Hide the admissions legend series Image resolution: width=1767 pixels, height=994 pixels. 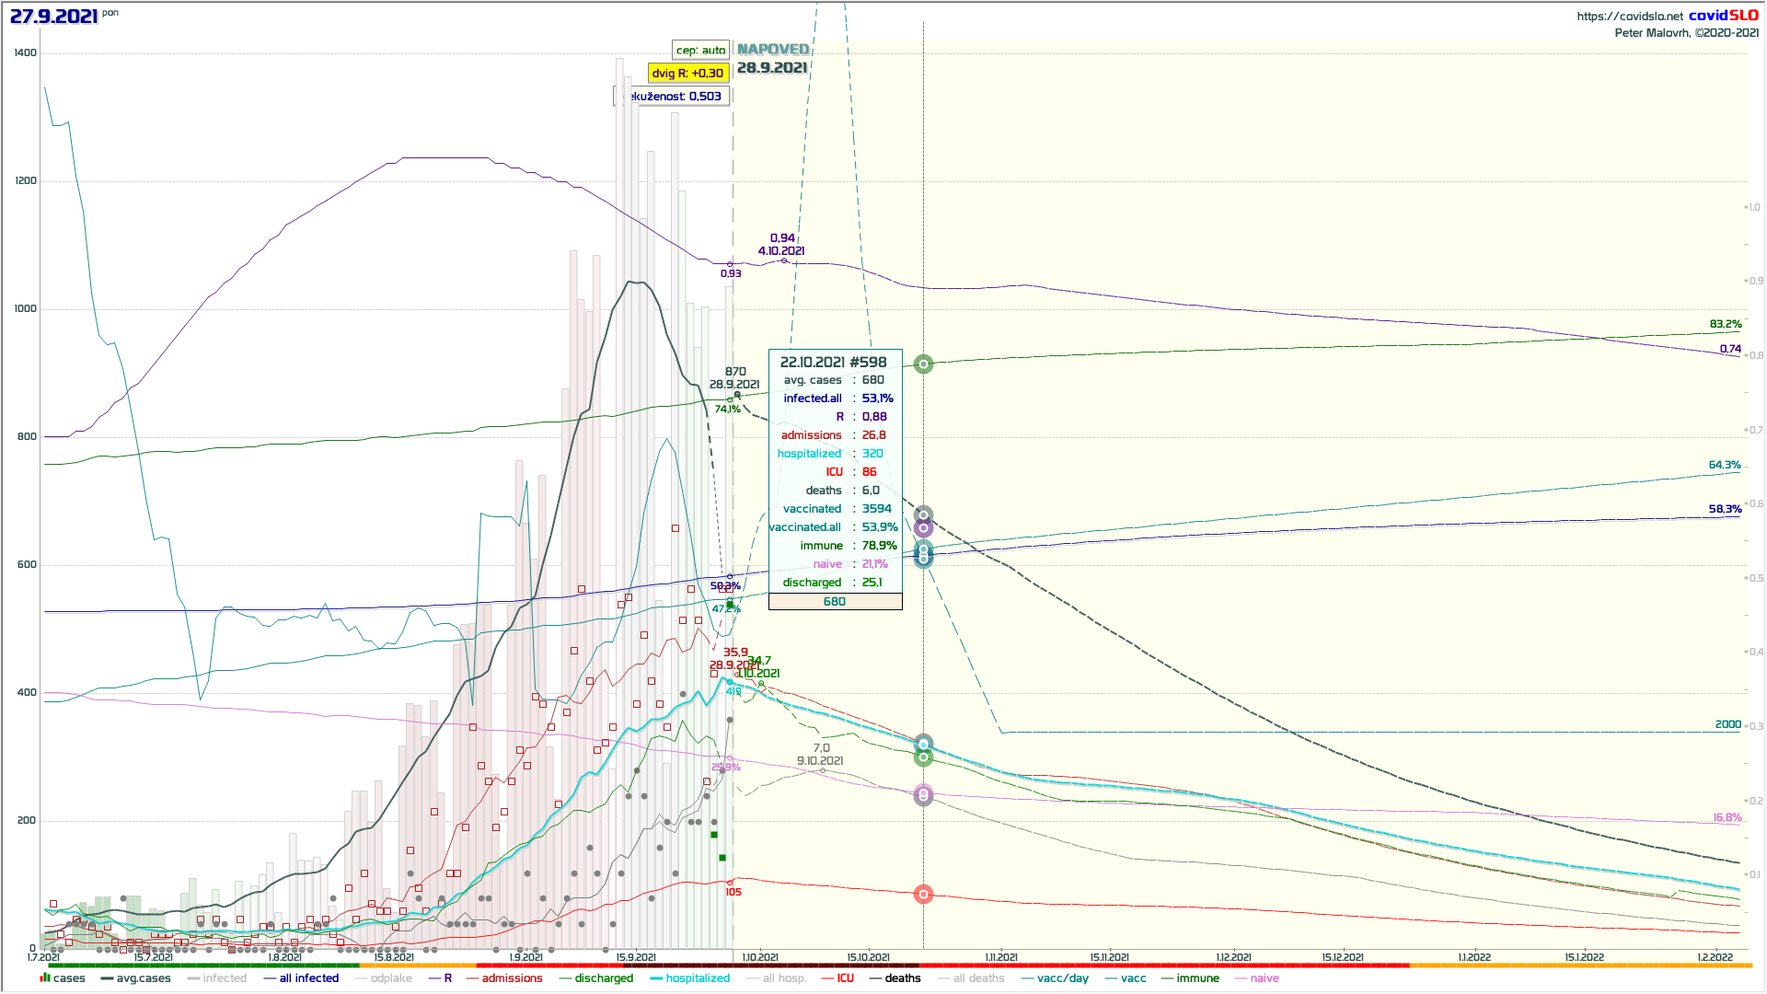pyautogui.click(x=512, y=978)
